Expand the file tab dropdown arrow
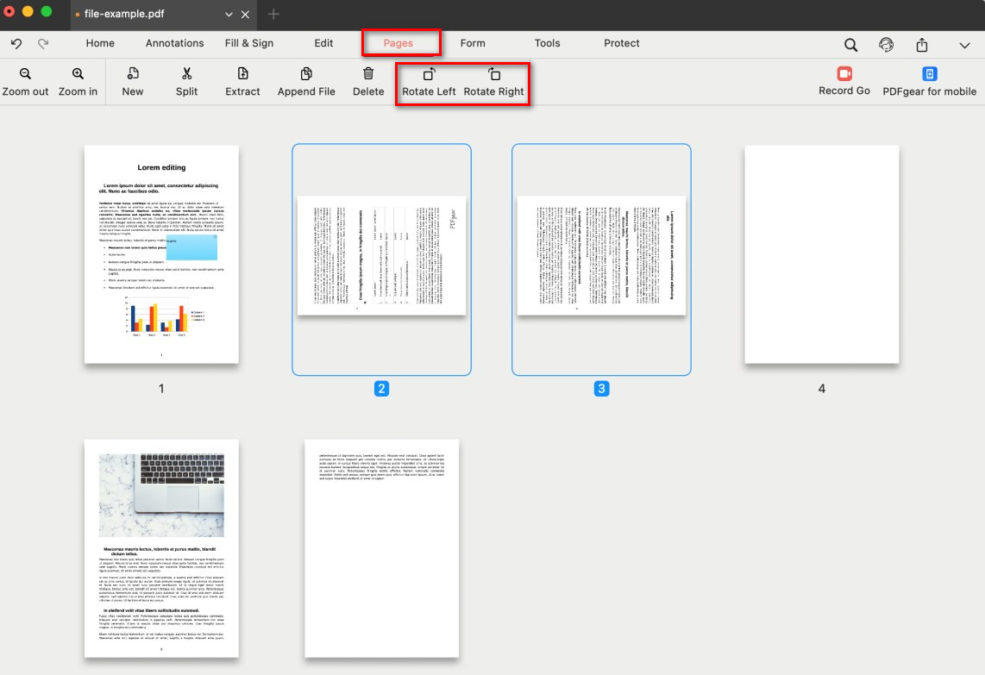This screenshot has height=675, width=985. [x=229, y=15]
